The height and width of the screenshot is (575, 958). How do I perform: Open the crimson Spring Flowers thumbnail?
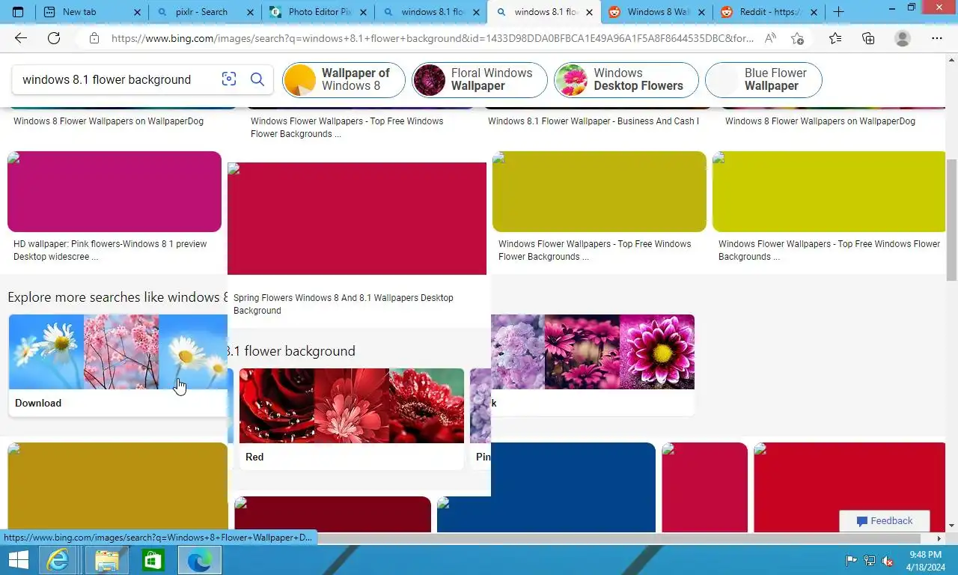point(357,219)
